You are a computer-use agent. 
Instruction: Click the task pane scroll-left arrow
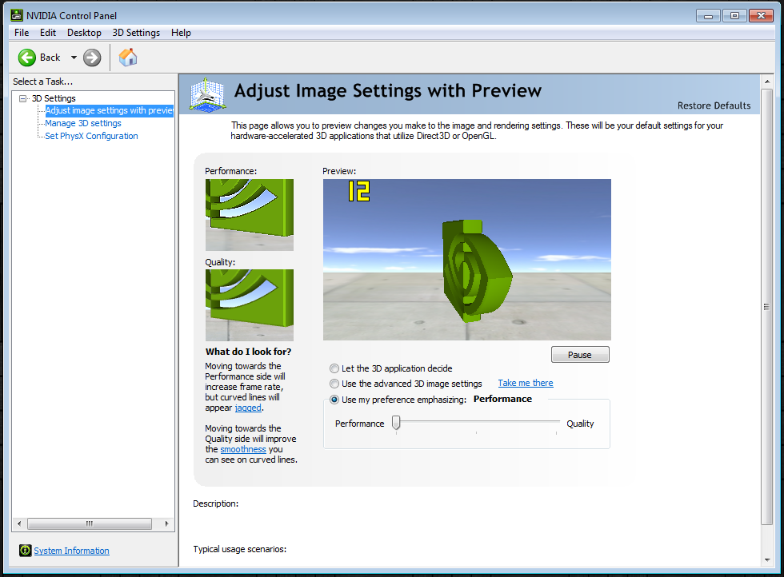tap(19, 523)
